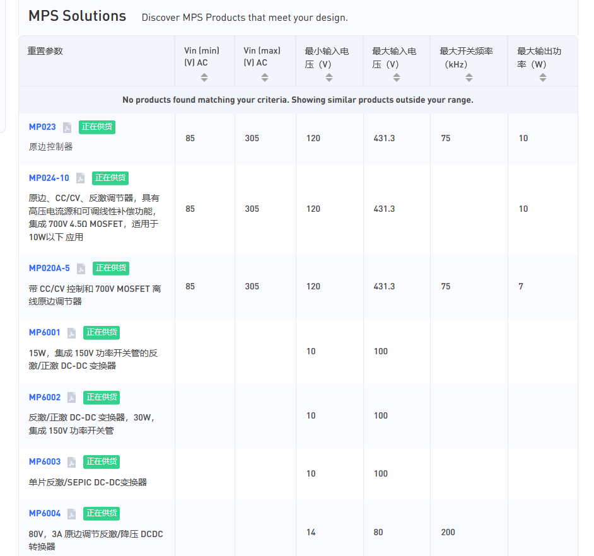
Task: Select the MP6001 description text
Action: (93, 359)
